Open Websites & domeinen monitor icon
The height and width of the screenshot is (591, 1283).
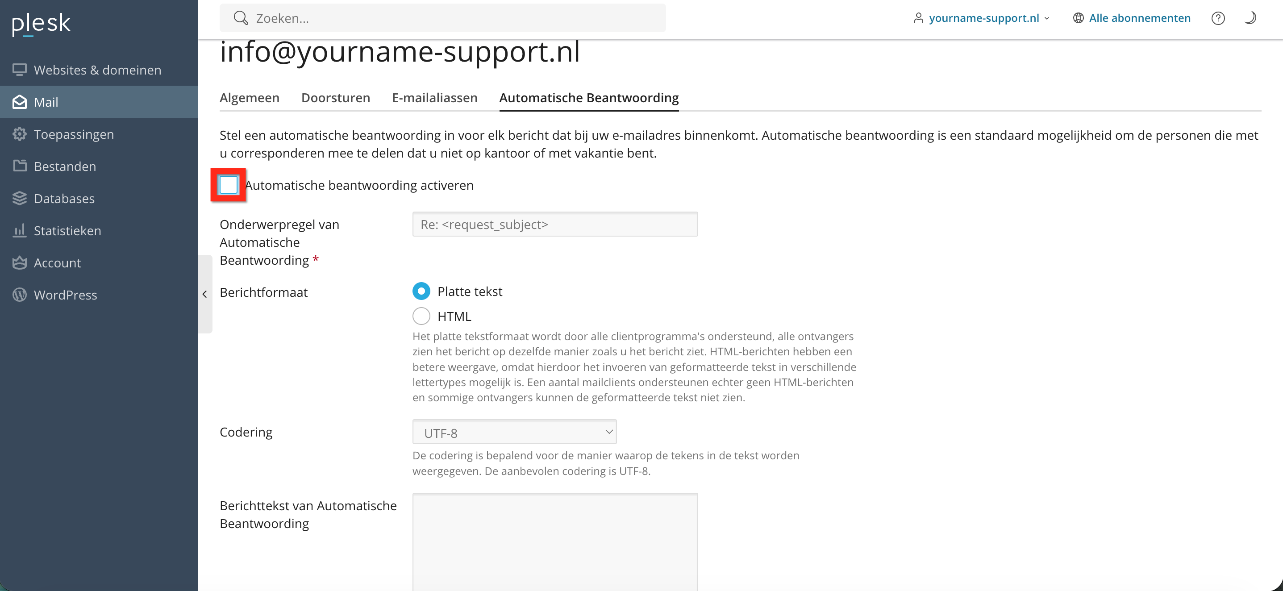[20, 70]
